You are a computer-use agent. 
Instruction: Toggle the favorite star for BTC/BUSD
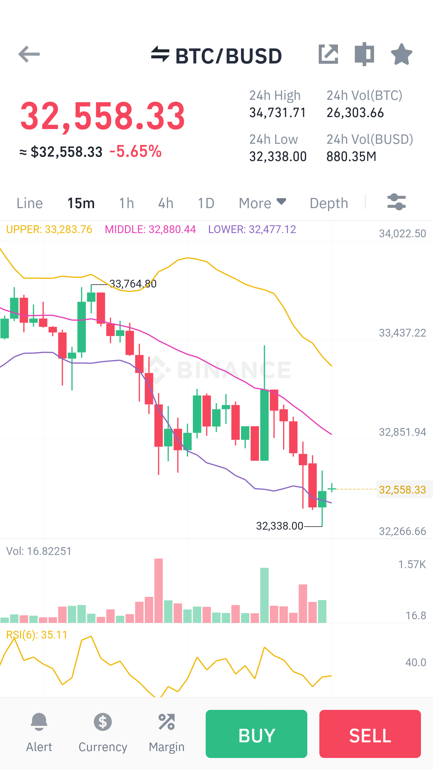(401, 54)
